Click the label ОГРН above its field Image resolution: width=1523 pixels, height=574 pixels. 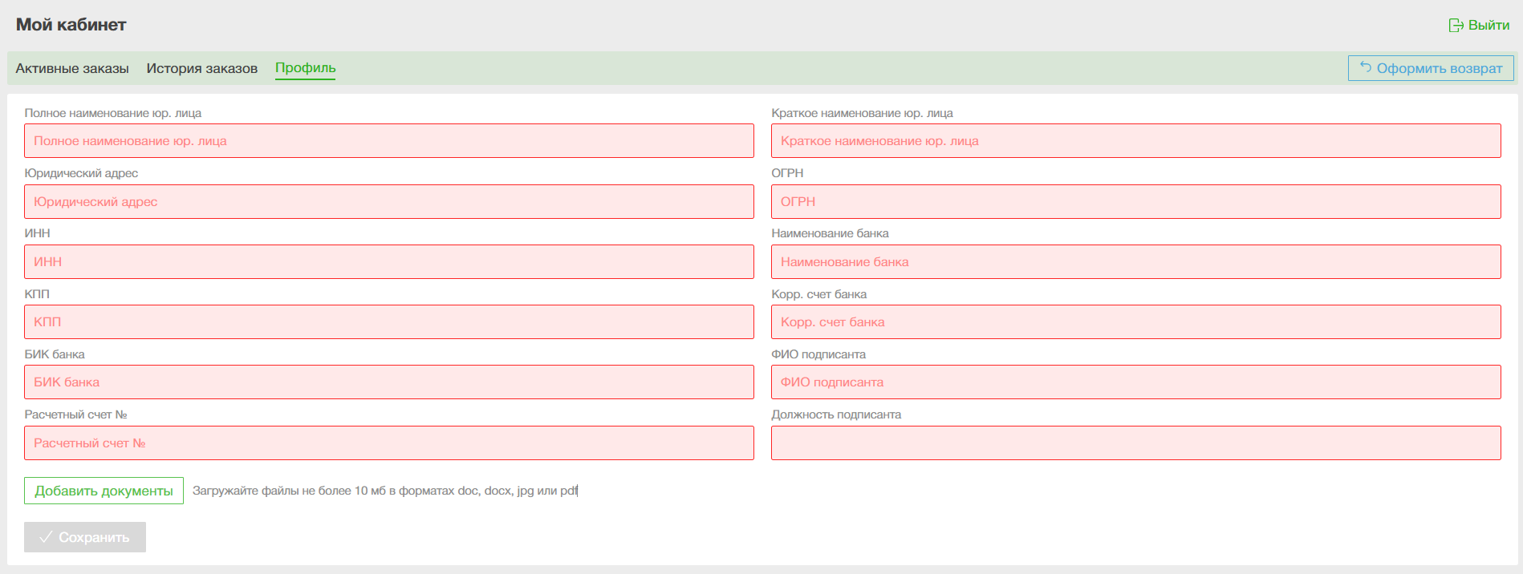click(x=787, y=173)
